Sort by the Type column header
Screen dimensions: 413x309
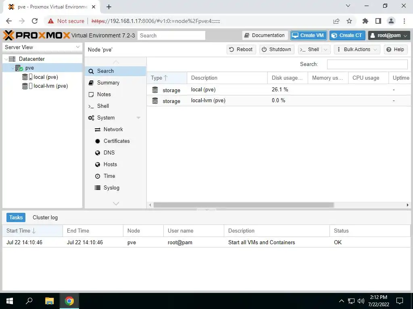(167, 78)
